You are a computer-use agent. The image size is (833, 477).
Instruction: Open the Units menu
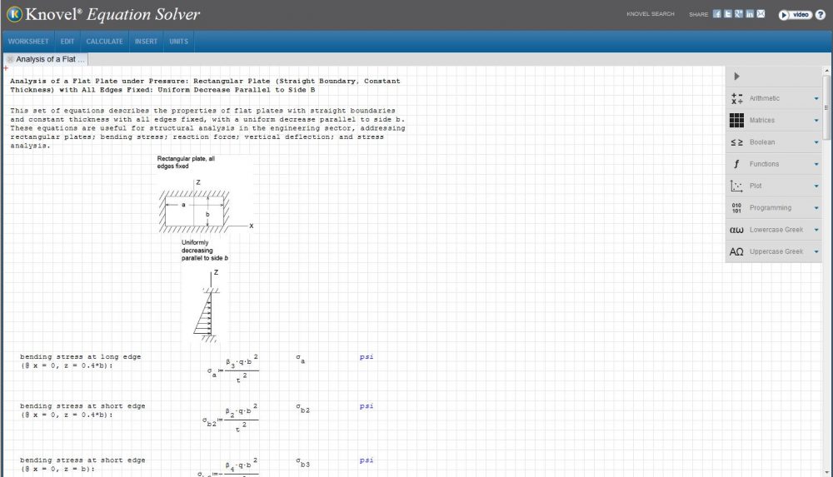[178, 42]
